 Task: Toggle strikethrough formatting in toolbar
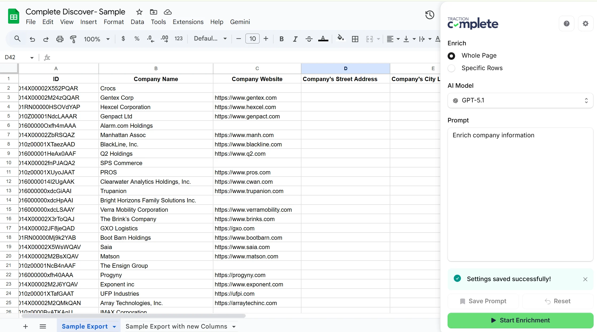[x=309, y=39]
